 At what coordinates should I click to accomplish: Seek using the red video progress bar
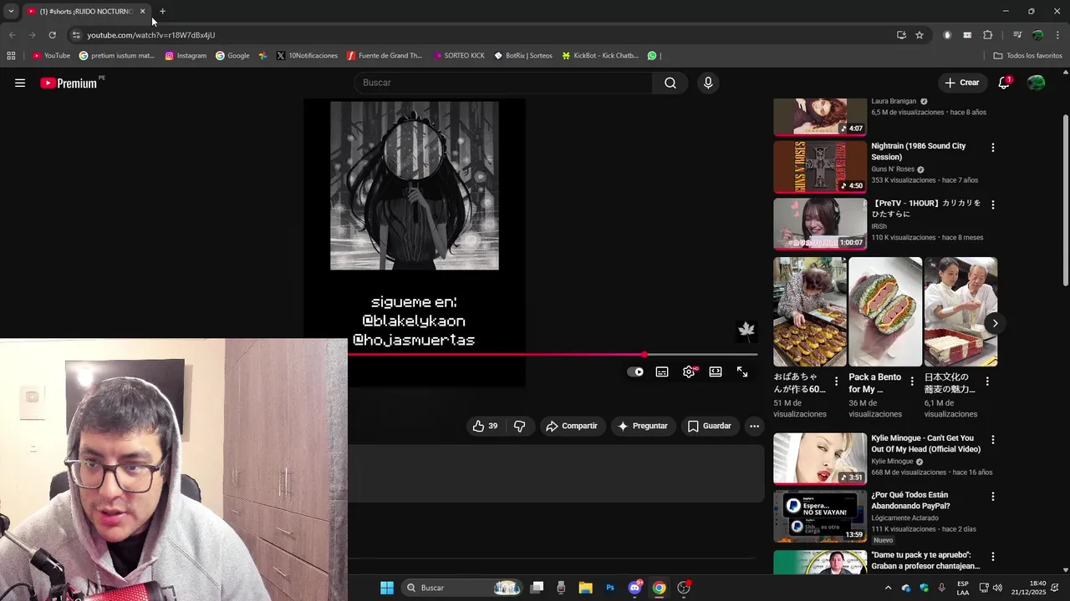(x=553, y=355)
